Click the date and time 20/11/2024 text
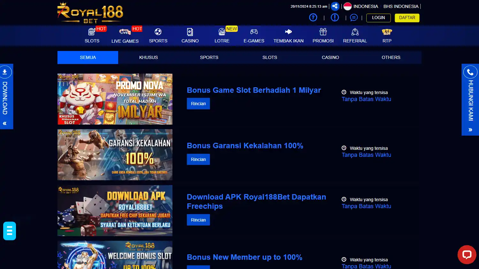Image resolution: width=479 pixels, height=269 pixels. tap(309, 6)
